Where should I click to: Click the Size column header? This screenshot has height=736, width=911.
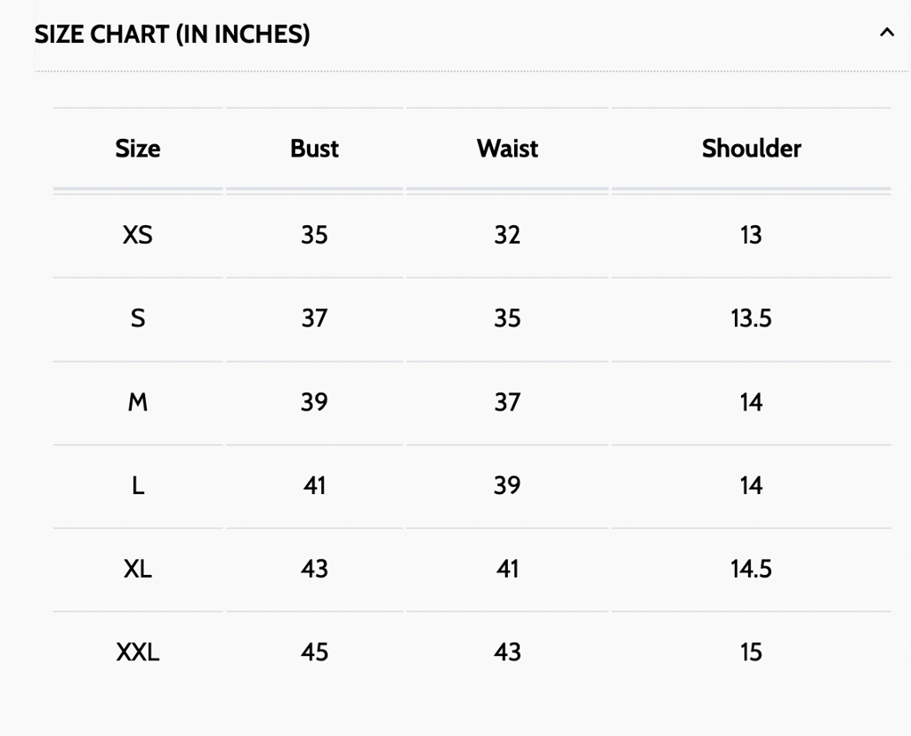[x=138, y=148]
